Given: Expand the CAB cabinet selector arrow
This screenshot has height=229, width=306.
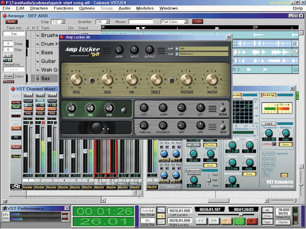Looking at the screenshot, I should [x=177, y=54].
